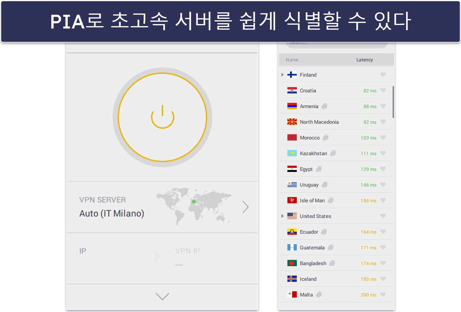The image size is (461, 312).
Task: Click Uruguay geo-located globe icon
Action: point(324,185)
